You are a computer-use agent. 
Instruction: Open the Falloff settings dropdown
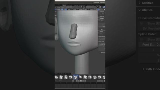point(86,9)
